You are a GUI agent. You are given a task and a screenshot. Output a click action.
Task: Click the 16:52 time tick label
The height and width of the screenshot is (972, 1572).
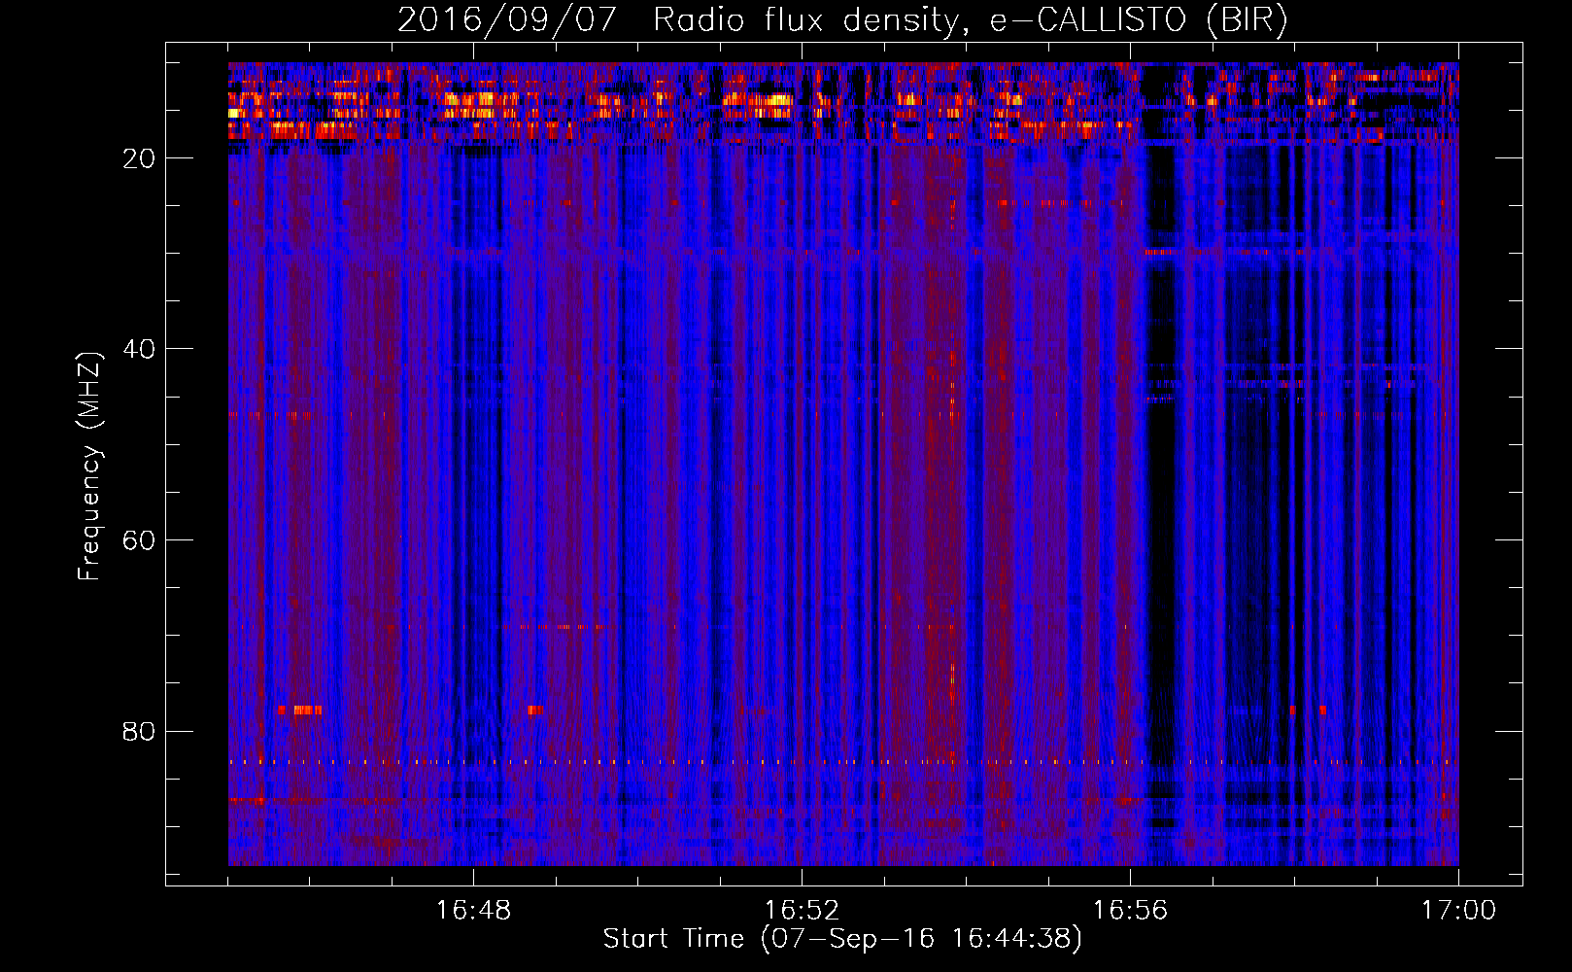(x=802, y=911)
